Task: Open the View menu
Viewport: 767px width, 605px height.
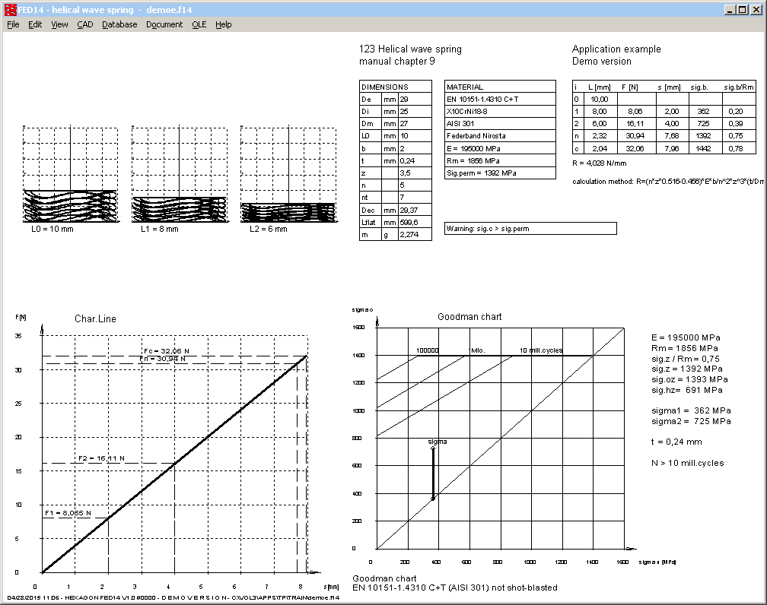Action: 59,24
